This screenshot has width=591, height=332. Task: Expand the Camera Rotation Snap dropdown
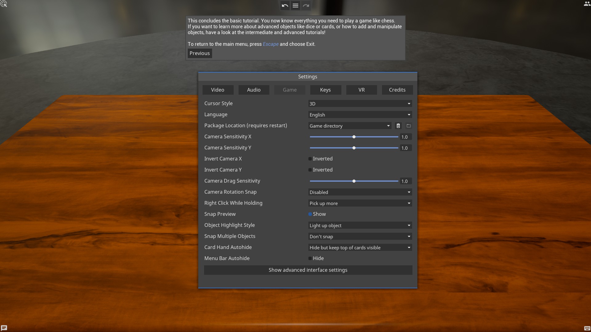coord(360,192)
